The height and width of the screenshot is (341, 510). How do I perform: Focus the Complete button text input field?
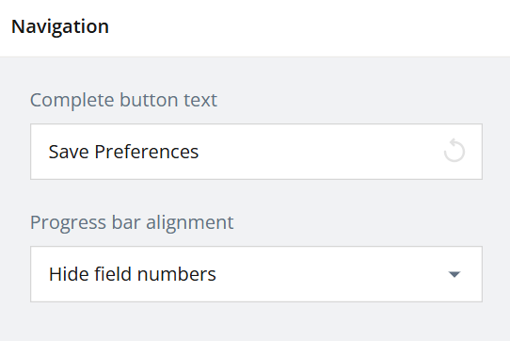(x=256, y=152)
